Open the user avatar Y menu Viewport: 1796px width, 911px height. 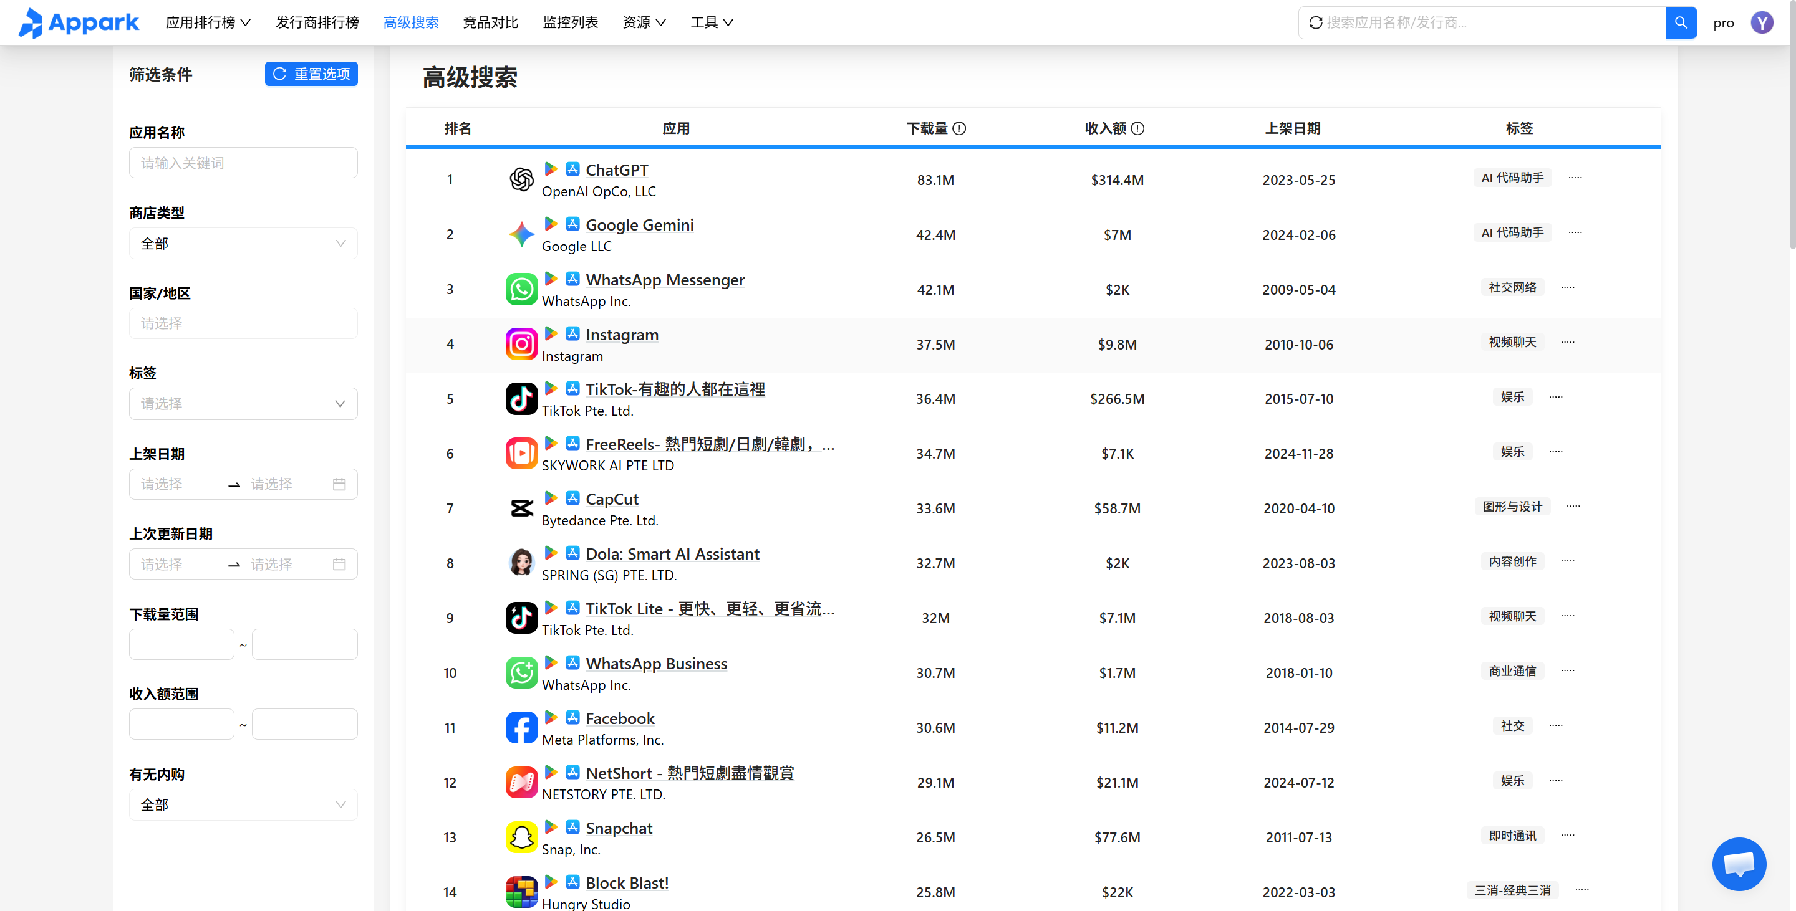tap(1762, 22)
